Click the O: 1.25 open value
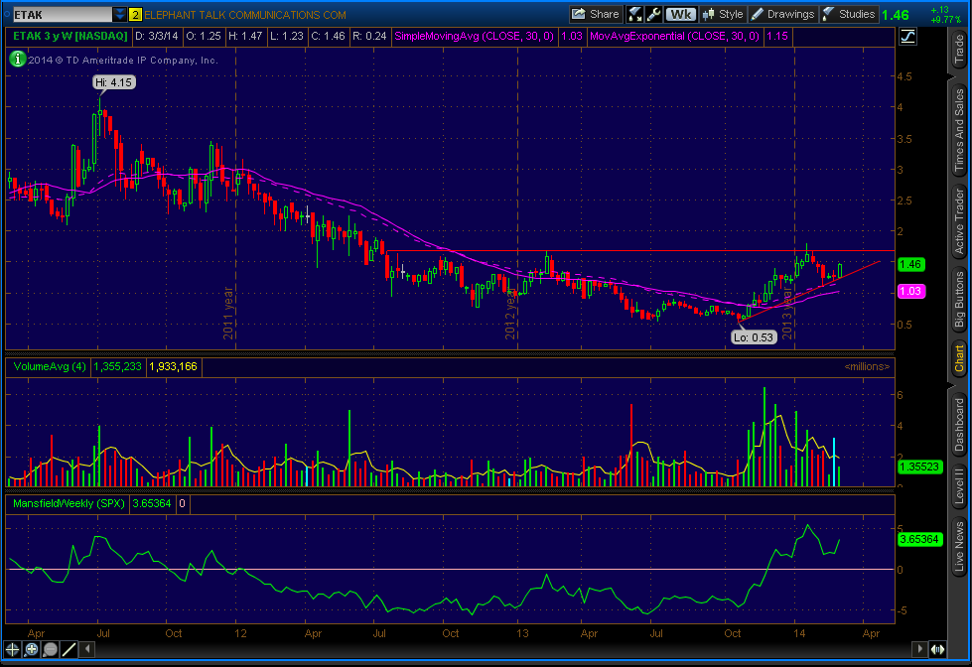The image size is (972, 667). coord(204,36)
